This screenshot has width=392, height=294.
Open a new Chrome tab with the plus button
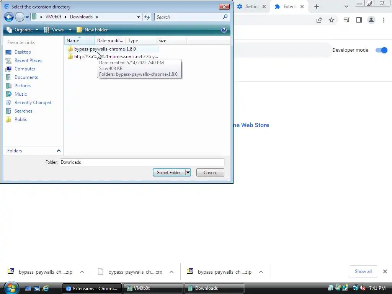click(317, 7)
